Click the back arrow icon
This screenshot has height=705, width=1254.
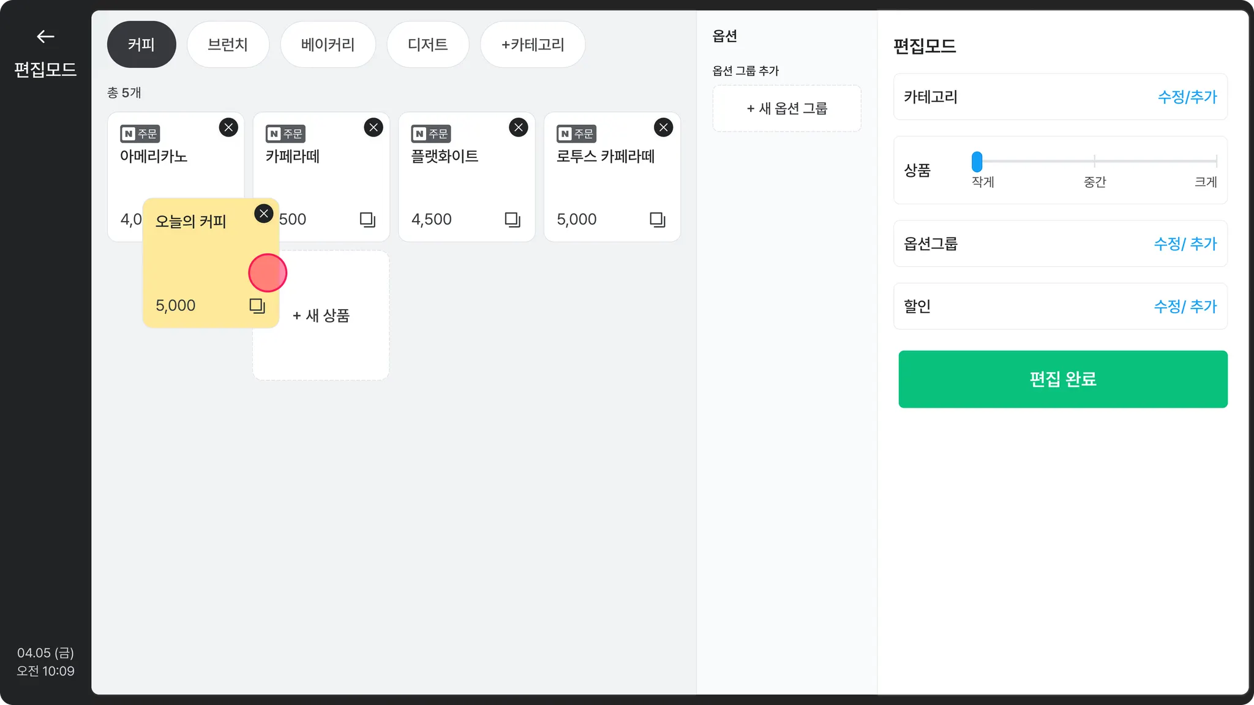click(45, 37)
